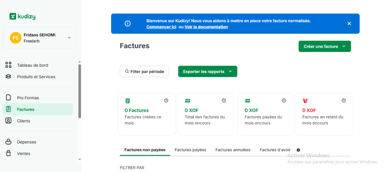
Task: Click the Produits et Services layers icon
Action: click(x=8, y=77)
